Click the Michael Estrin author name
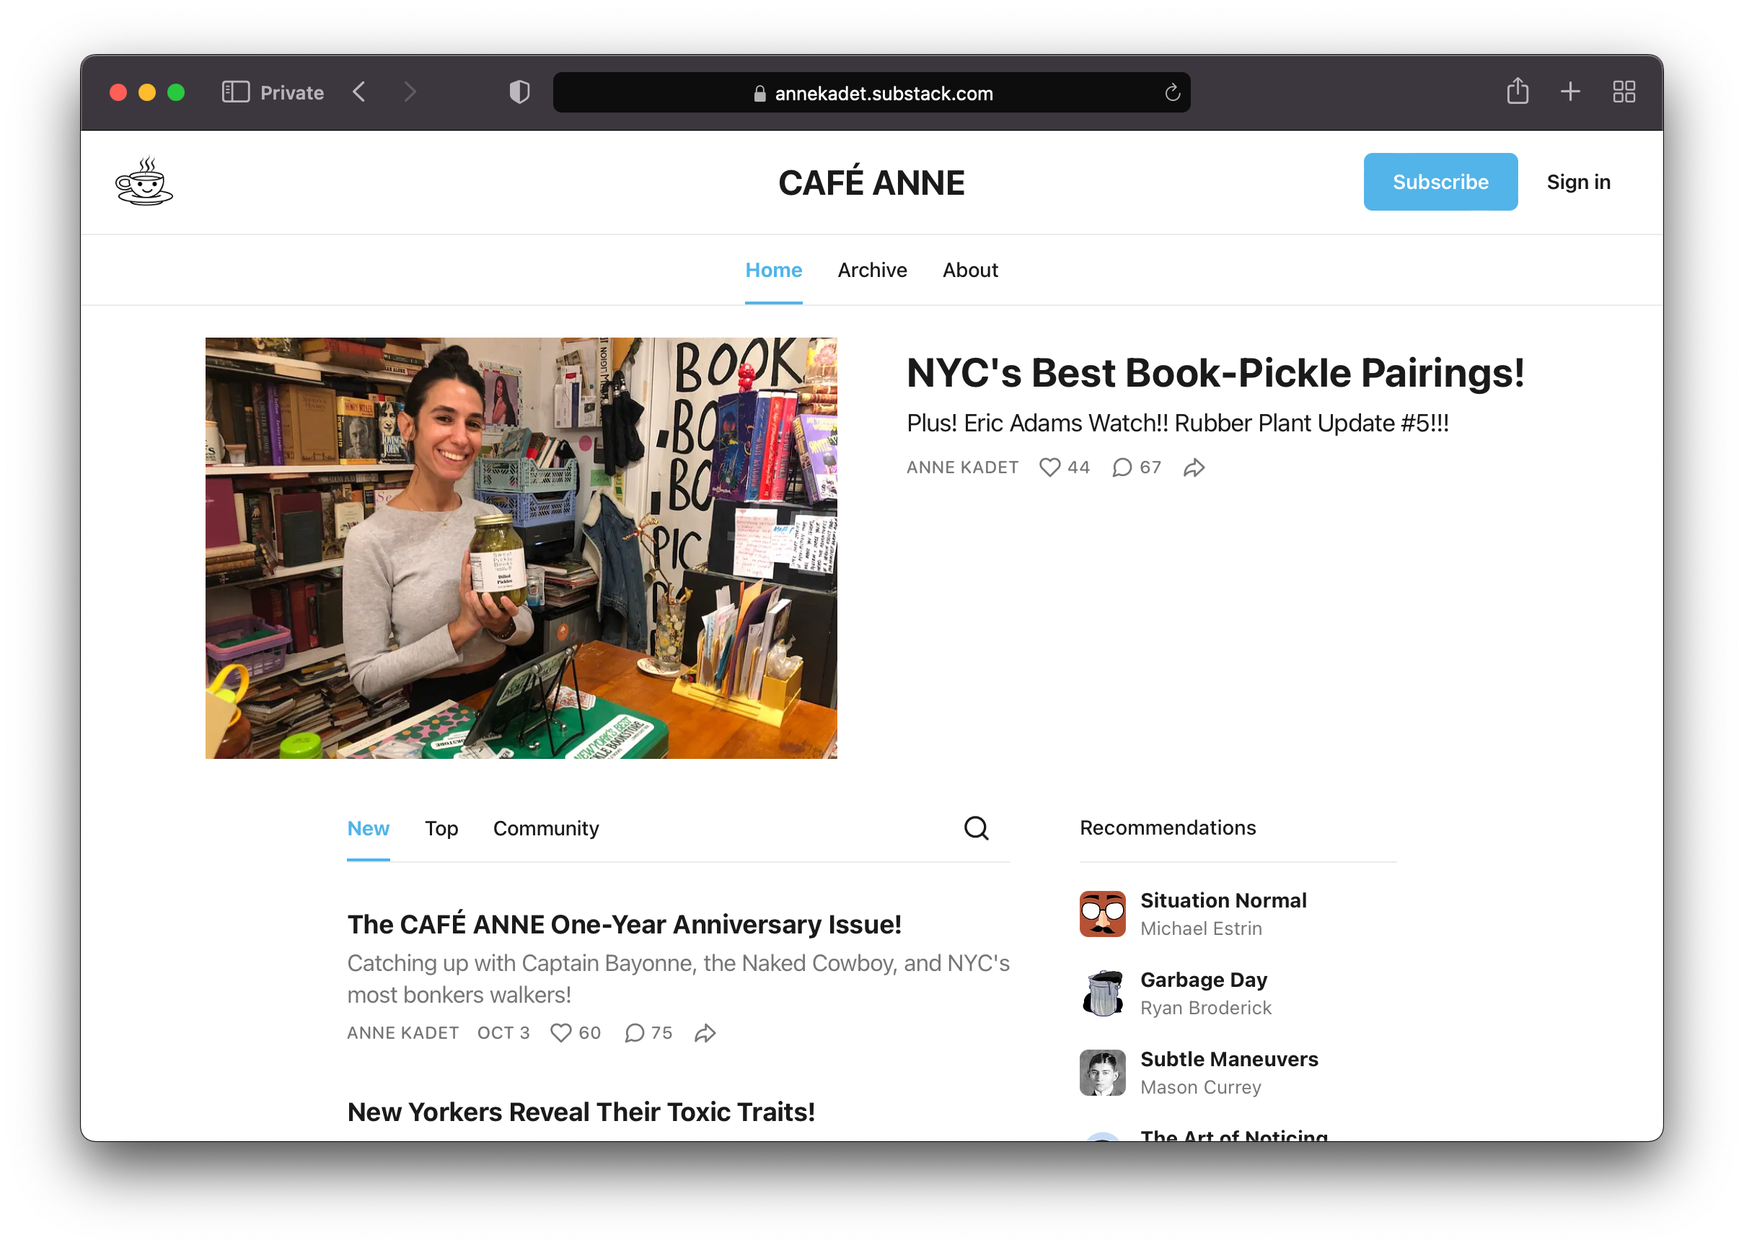The height and width of the screenshot is (1248, 1744). (1201, 928)
